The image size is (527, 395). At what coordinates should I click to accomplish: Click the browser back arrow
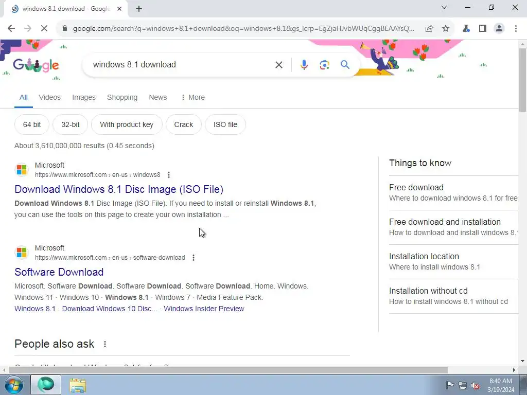(11, 29)
